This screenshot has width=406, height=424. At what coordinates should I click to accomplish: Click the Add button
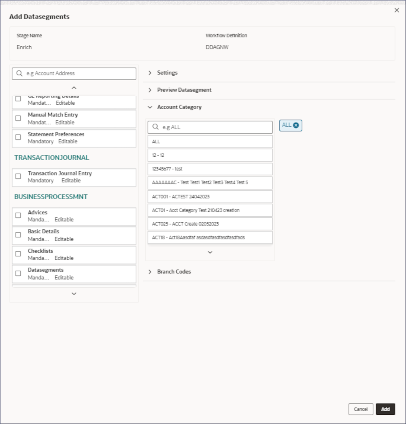[385, 409]
